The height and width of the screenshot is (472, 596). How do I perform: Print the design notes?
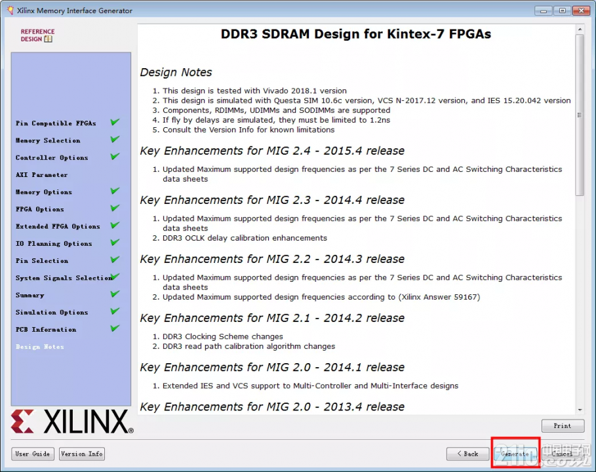tap(563, 425)
